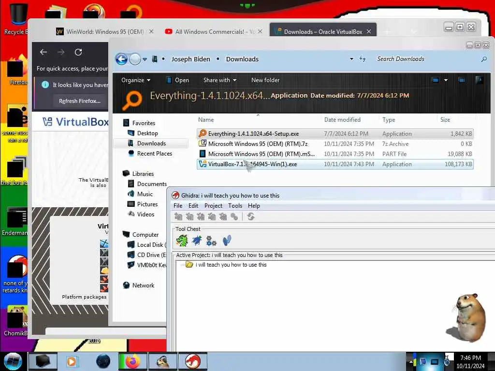
Task: Open the Share with dropdown
Action: [220, 80]
